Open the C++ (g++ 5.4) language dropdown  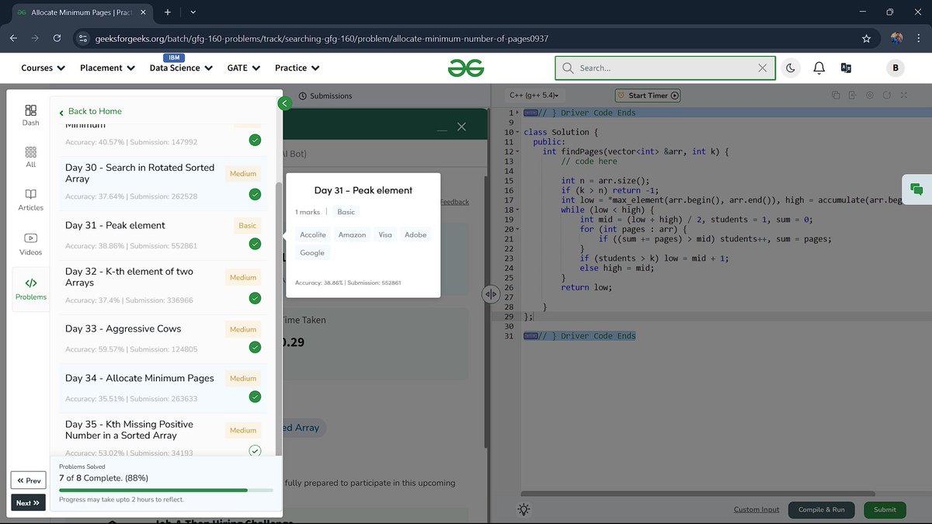pos(534,95)
